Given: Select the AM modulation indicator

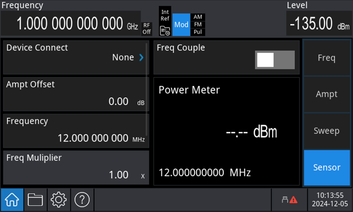Looking at the screenshot, I should pyautogui.click(x=197, y=17).
